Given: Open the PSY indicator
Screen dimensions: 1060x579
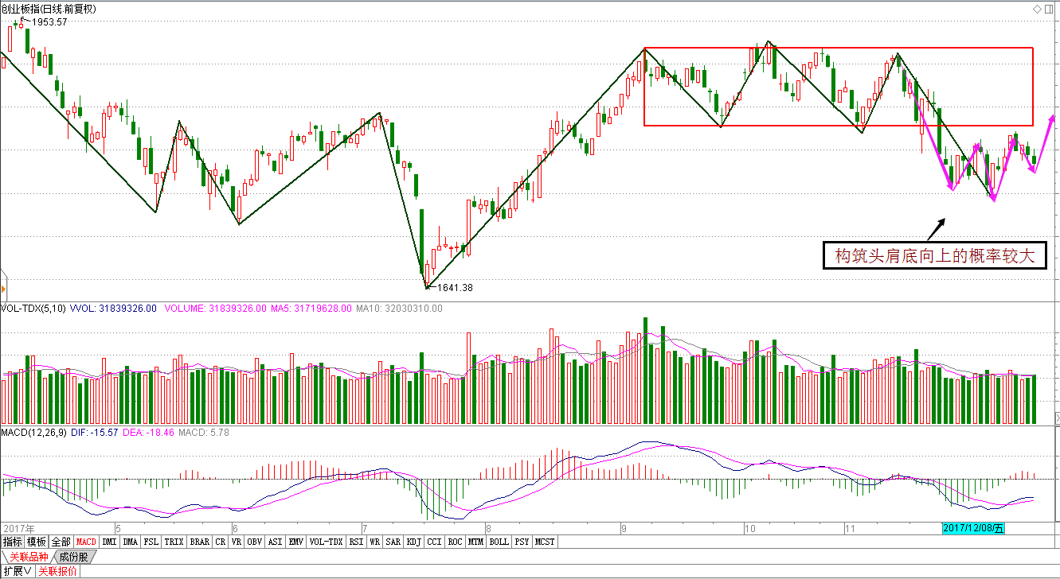Looking at the screenshot, I should (x=522, y=542).
